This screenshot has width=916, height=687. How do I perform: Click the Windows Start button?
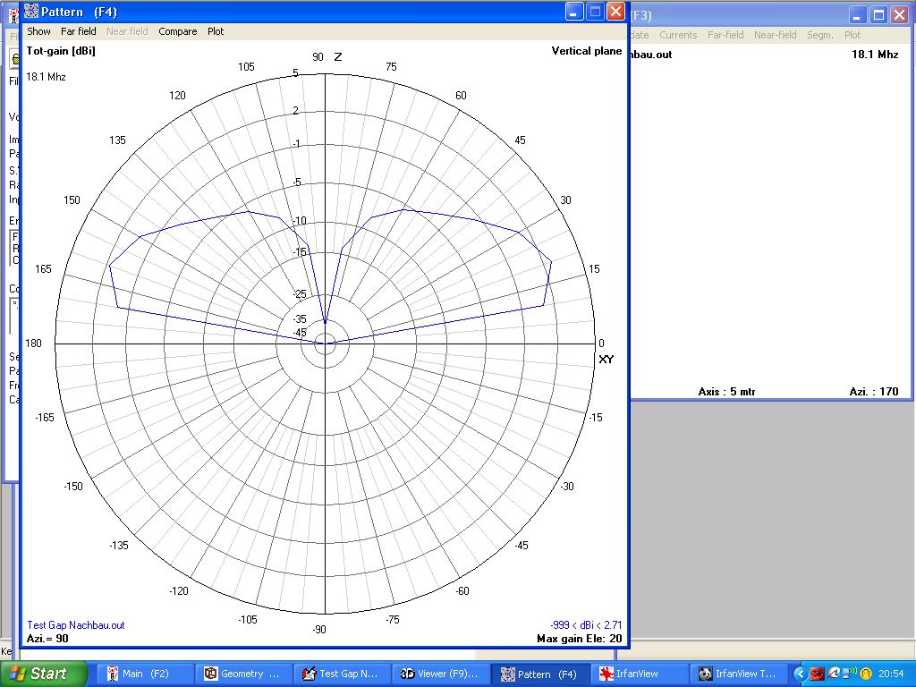[44, 674]
